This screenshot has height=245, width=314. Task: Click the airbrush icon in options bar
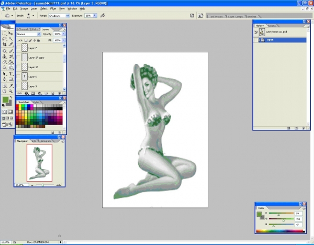click(x=103, y=15)
